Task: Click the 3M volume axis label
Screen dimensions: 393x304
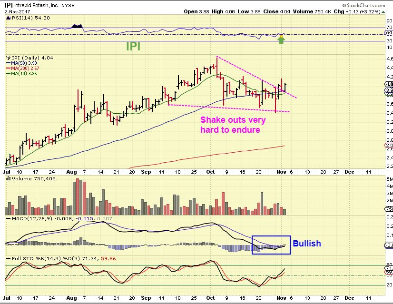Action: [390, 194]
